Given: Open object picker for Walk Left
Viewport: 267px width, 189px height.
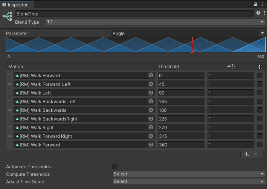Looking at the screenshot, I should pos(151,93).
